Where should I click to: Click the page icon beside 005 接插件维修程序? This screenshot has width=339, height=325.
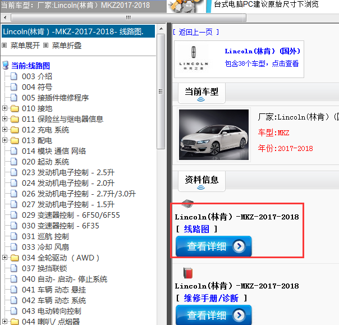14,98
